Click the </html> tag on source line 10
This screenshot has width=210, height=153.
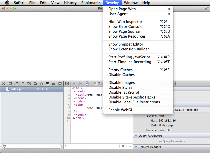click(x=78, y=118)
